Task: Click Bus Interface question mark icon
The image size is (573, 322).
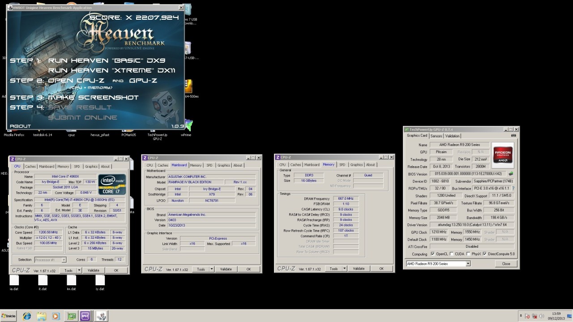Action: (x=513, y=189)
